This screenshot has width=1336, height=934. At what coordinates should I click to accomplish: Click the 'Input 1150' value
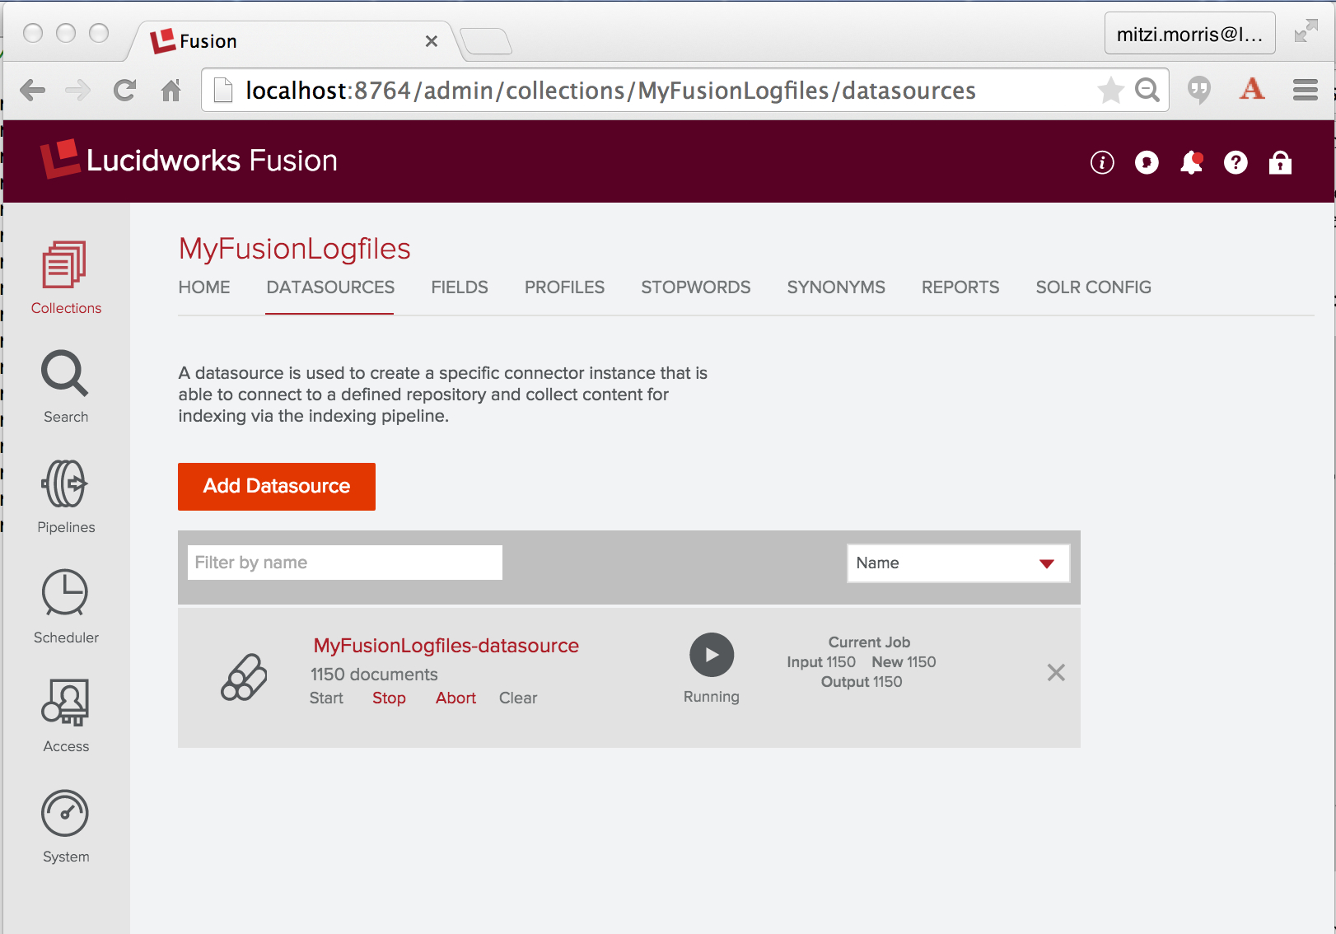[x=821, y=662]
